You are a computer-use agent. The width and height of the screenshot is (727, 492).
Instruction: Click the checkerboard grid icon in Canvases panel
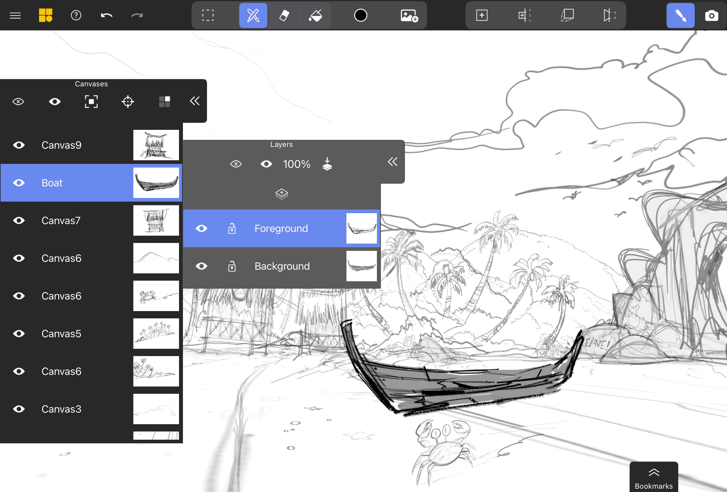(164, 102)
